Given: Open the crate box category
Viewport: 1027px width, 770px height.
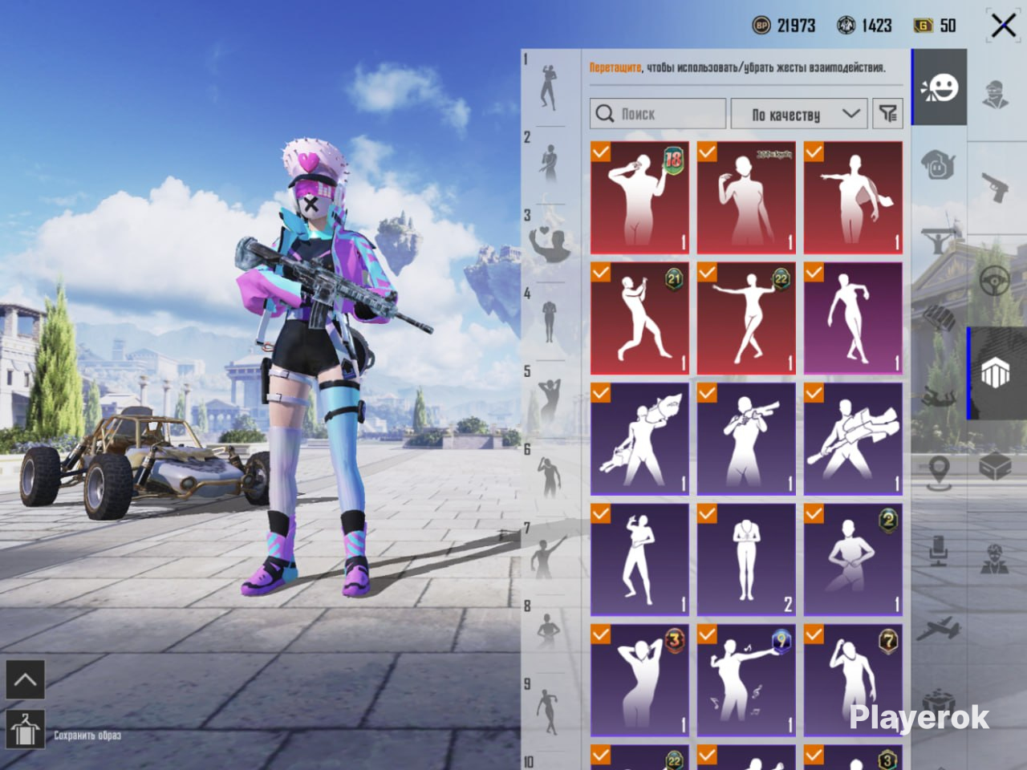Looking at the screenshot, I should (997, 466).
